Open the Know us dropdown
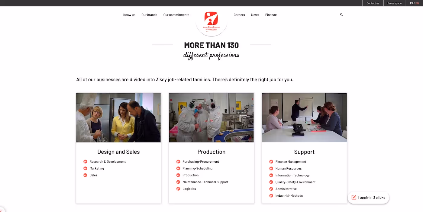The width and height of the screenshot is (423, 212). pyautogui.click(x=129, y=14)
